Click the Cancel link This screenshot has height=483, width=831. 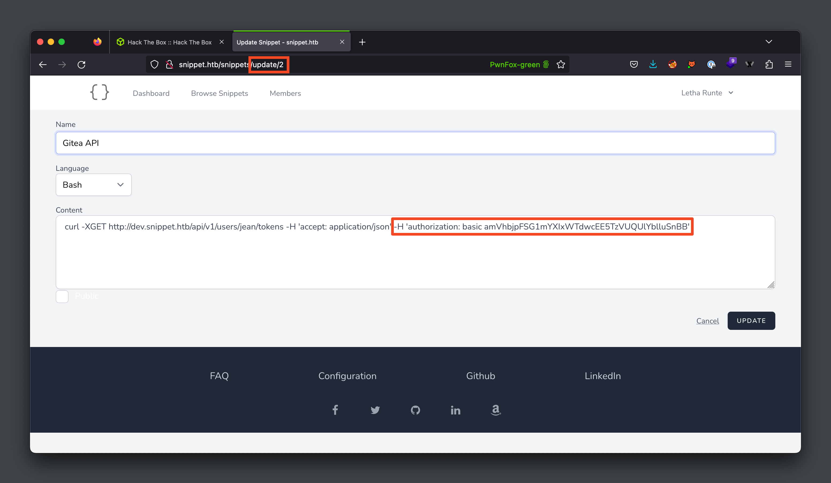[x=707, y=321]
